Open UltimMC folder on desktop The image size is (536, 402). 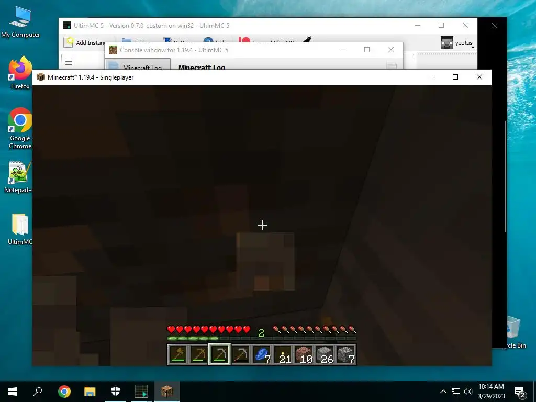coord(20,229)
